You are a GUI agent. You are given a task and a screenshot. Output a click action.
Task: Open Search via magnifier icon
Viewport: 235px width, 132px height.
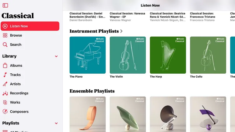click(x=5, y=45)
